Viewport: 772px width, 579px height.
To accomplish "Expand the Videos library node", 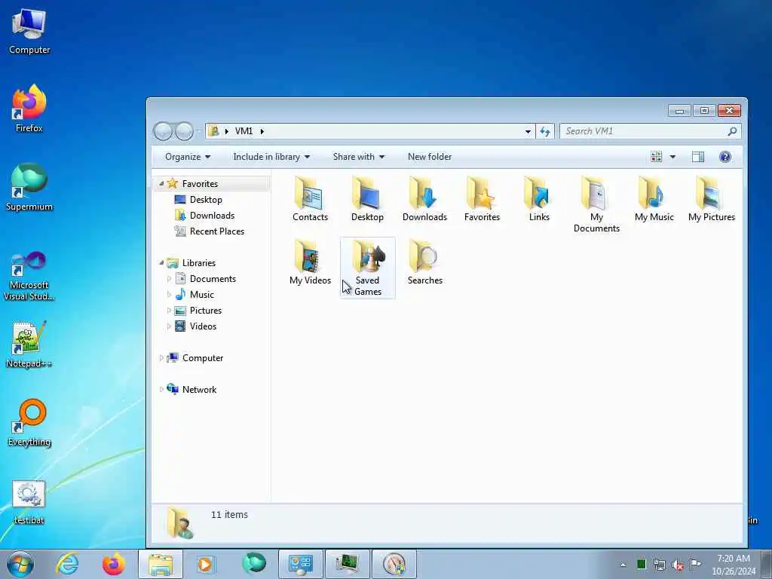I will [x=169, y=326].
